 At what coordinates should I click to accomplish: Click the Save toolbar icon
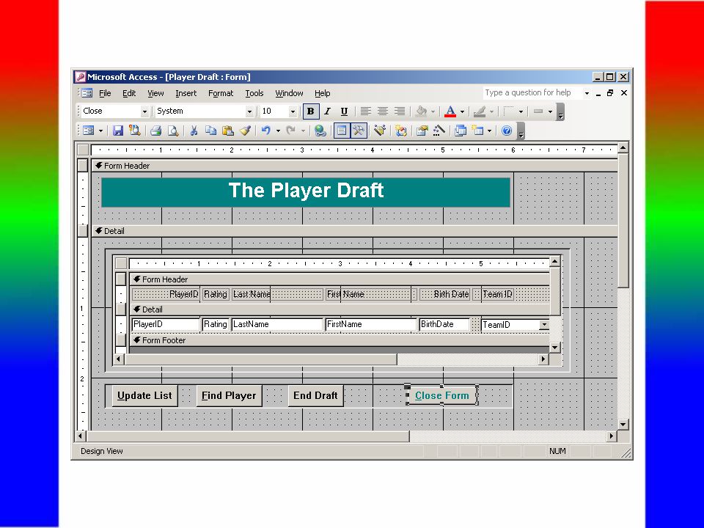117,131
